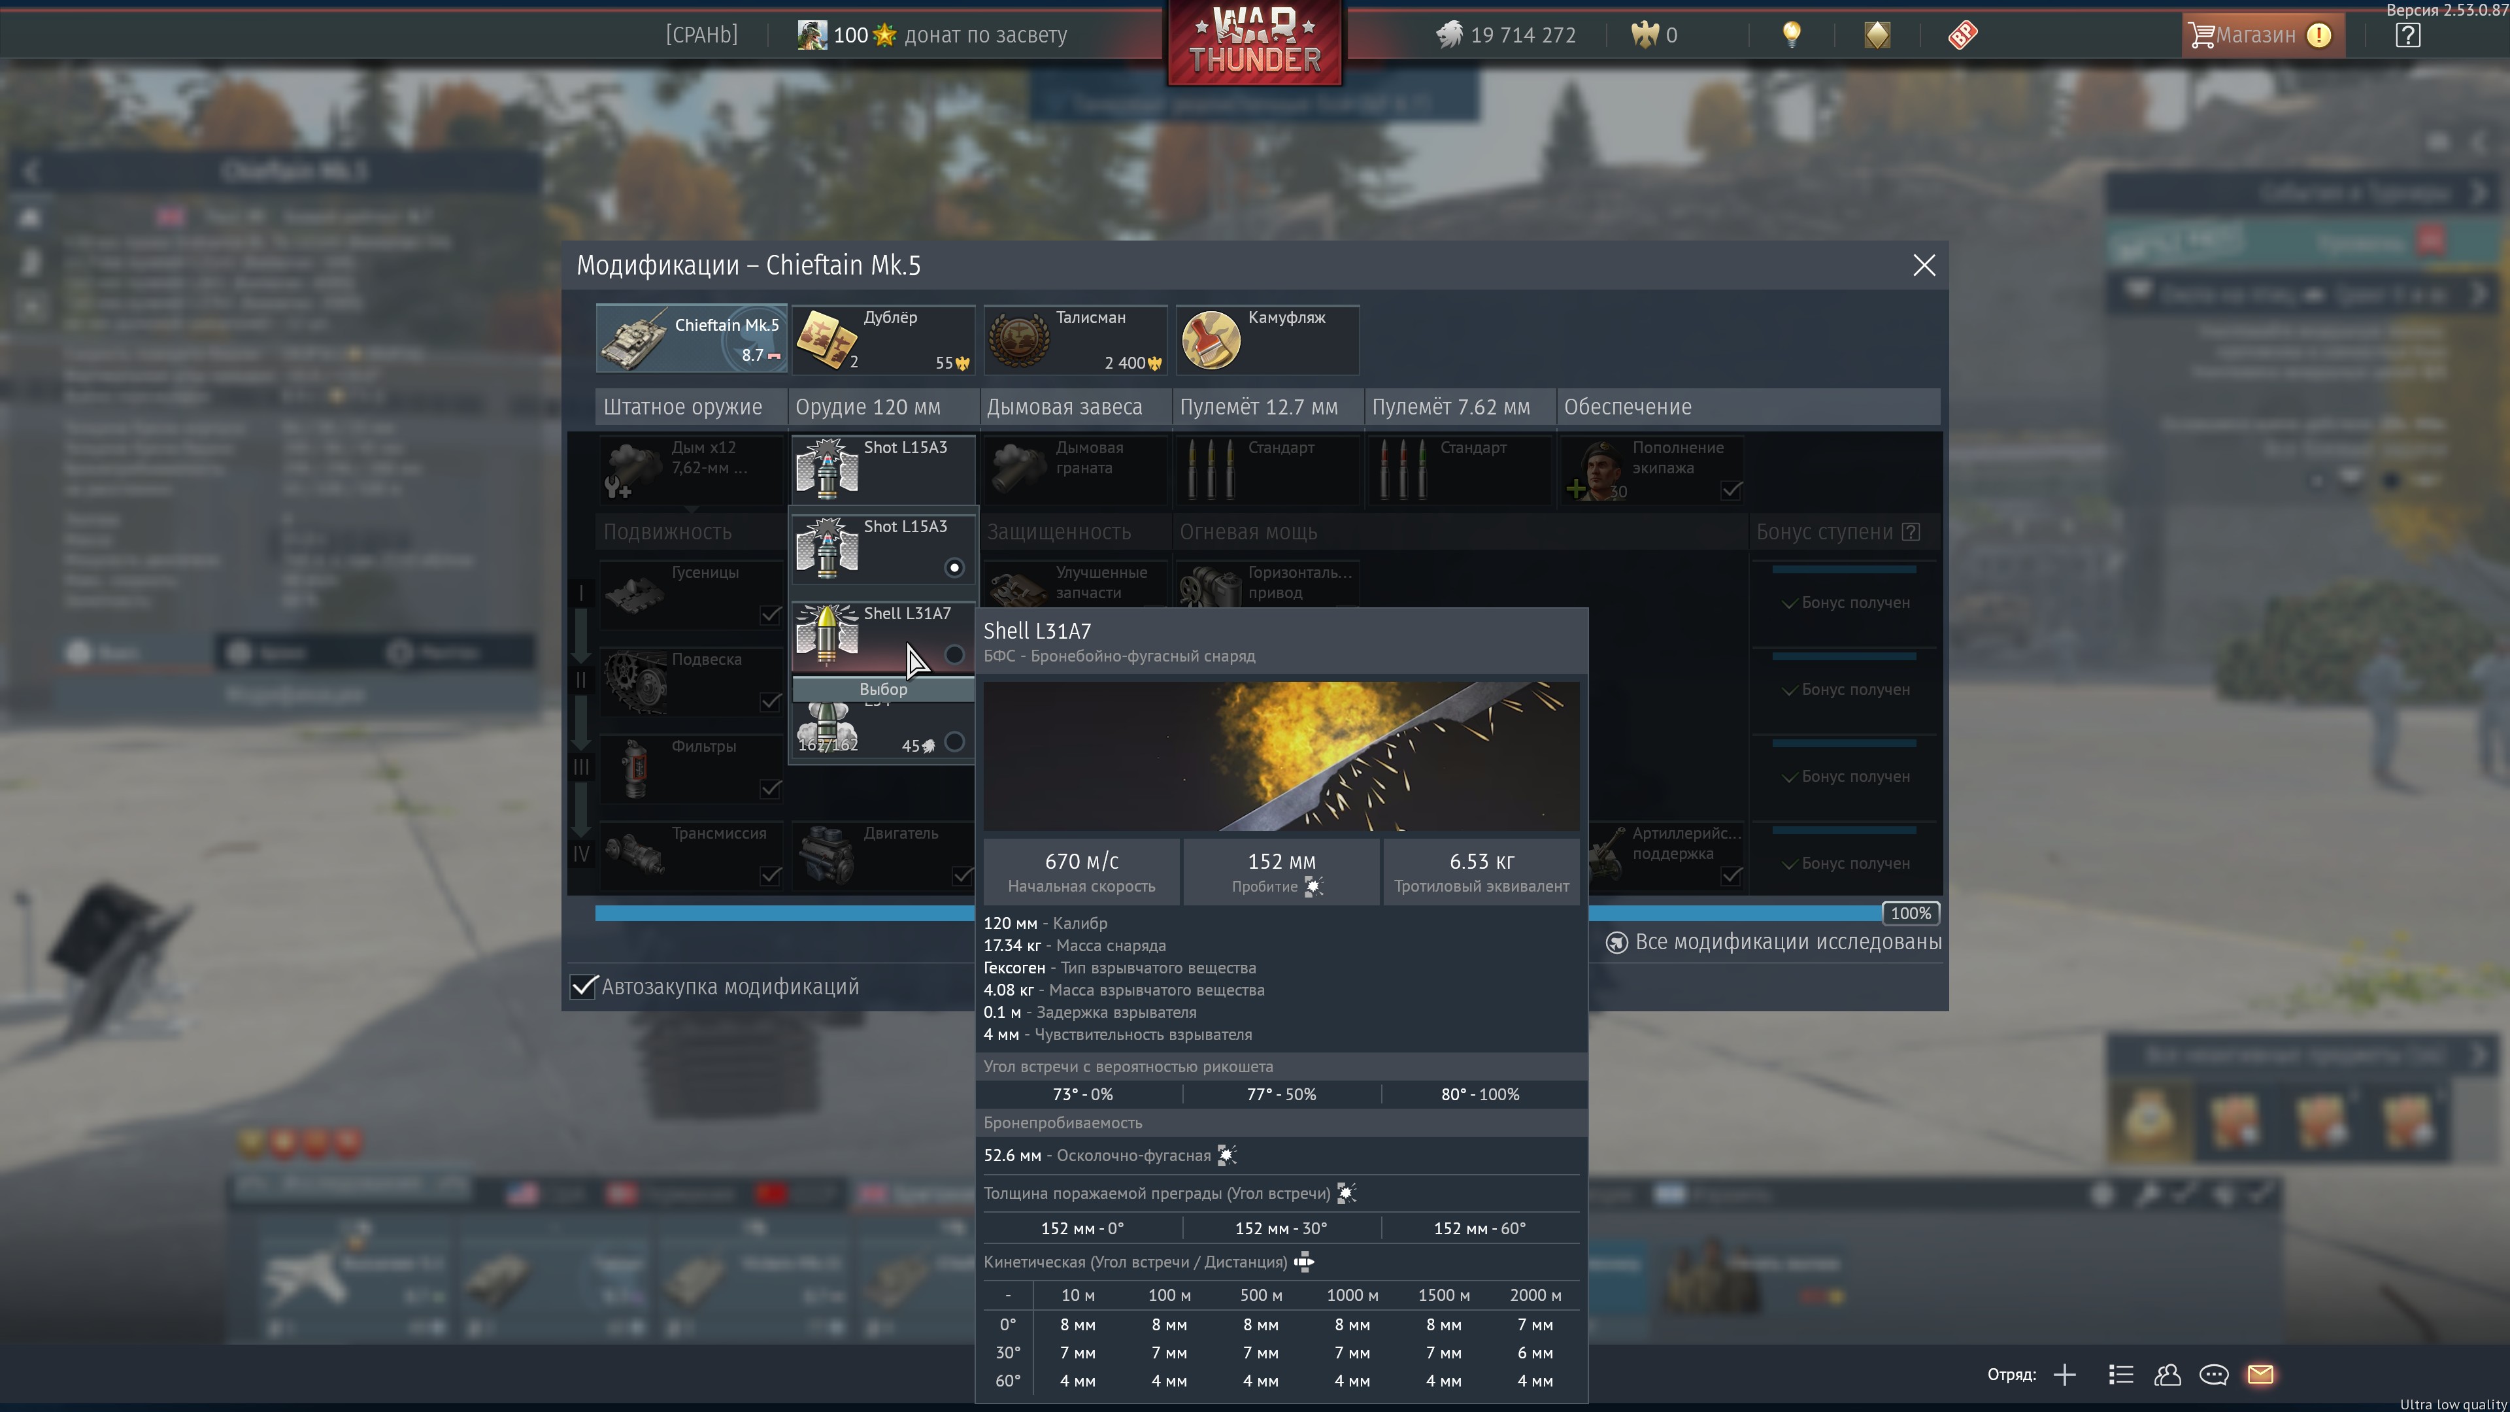Viewport: 2510px width, 1412px height.
Task: Select the Камуфляж tab
Action: pyautogui.click(x=1267, y=339)
